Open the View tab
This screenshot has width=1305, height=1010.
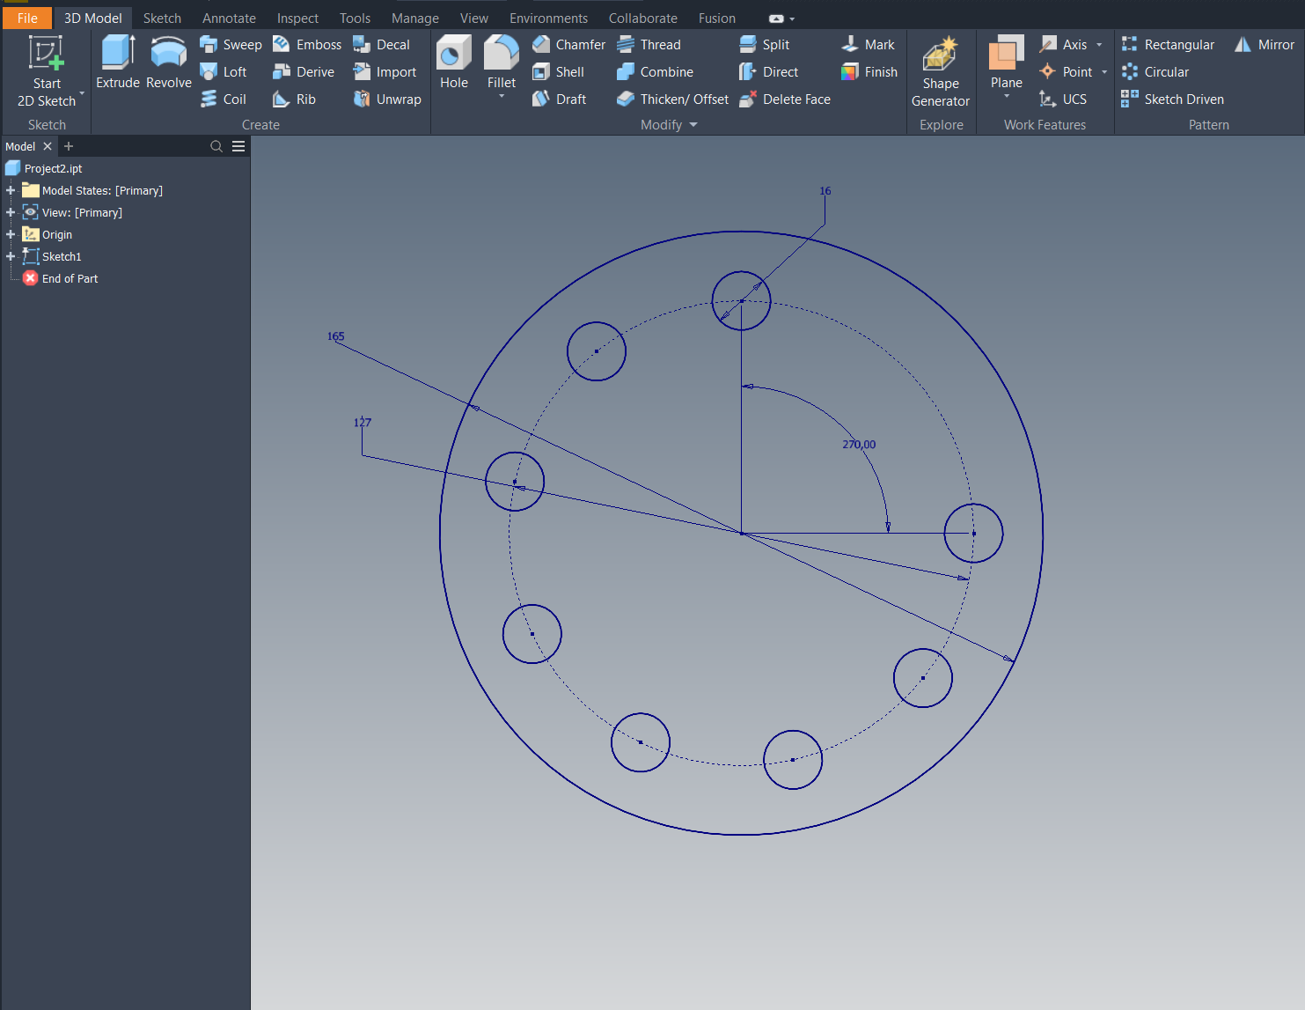(x=473, y=18)
